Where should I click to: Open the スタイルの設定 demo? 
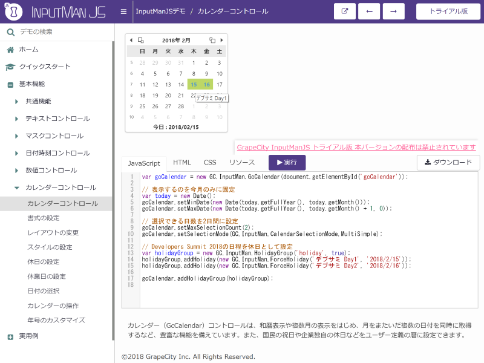pos(50,247)
